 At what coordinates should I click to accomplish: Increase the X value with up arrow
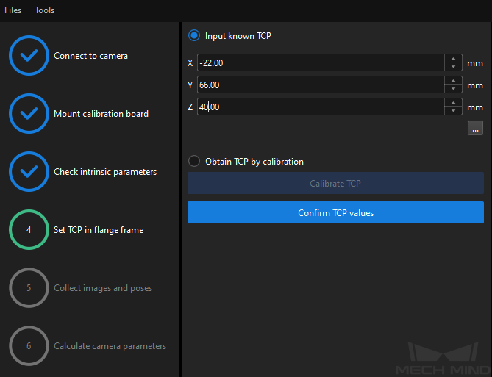click(453, 59)
